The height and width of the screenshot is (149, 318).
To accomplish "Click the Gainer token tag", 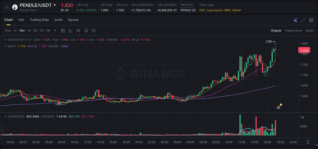I will 237,10.
